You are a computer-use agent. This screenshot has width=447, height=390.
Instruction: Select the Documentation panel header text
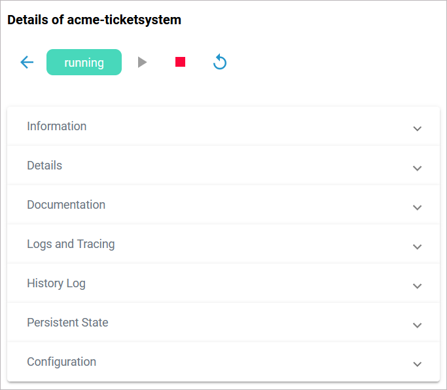[x=66, y=205]
